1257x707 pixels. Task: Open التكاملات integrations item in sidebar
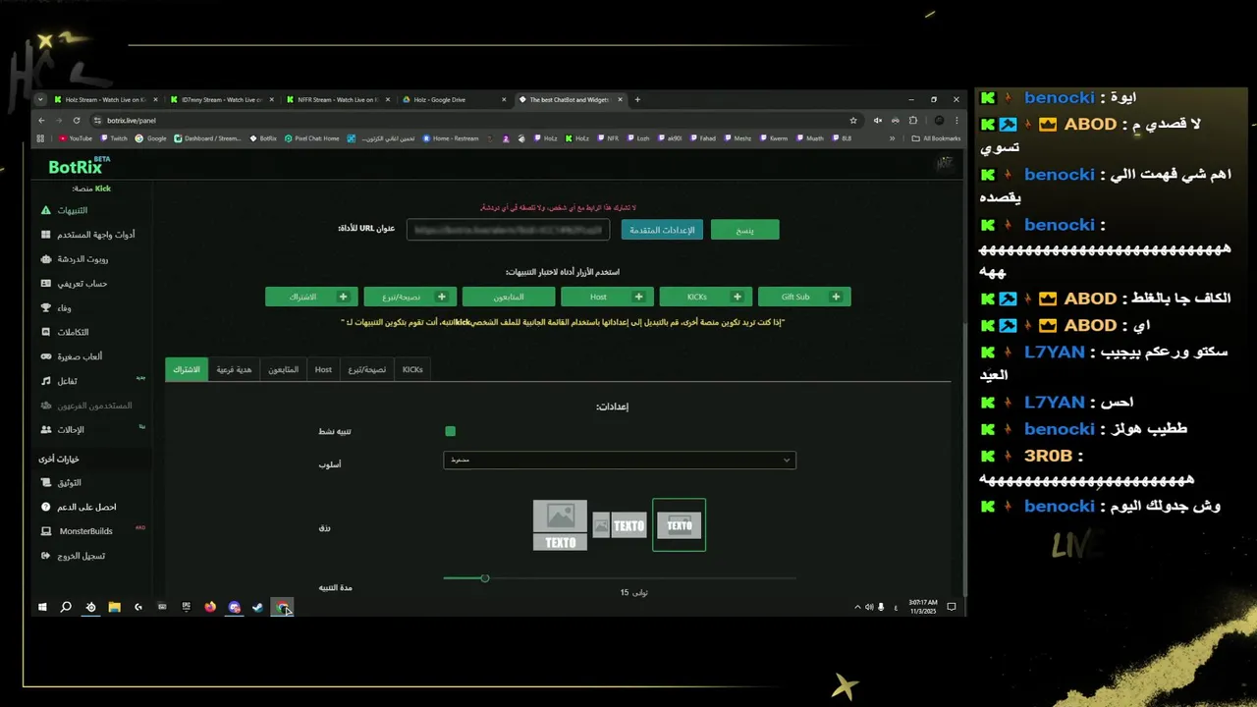65,332
